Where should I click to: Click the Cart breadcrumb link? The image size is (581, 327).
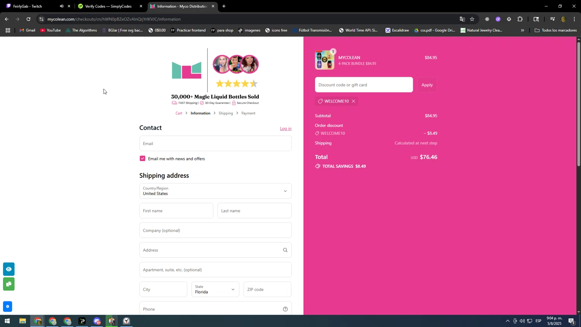click(x=179, y=113)
